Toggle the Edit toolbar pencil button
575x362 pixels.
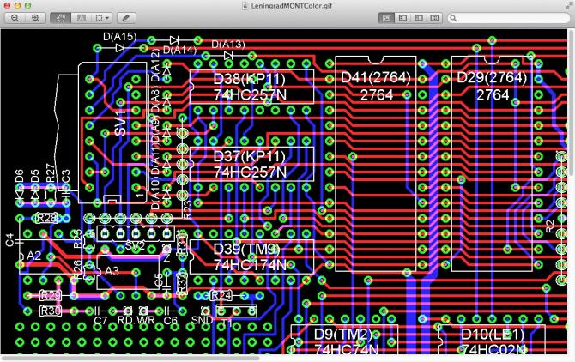126,17
